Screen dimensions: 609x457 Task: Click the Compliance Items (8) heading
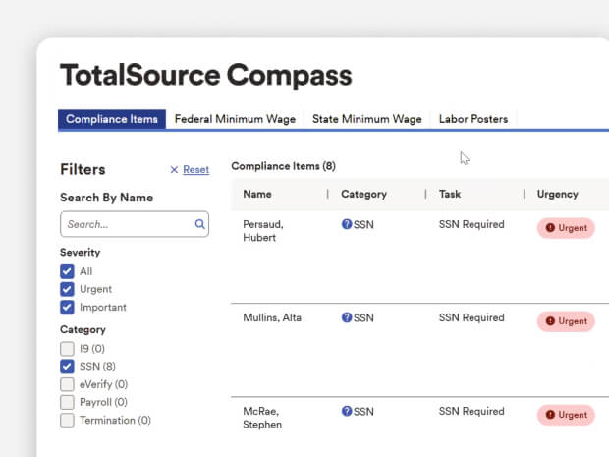point(284,166)
